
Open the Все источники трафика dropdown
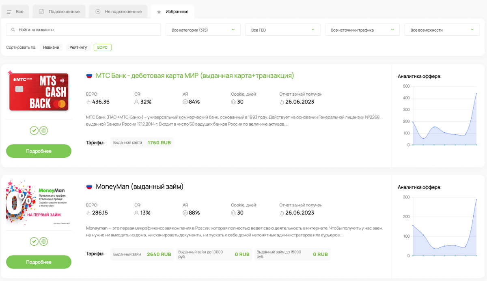pyautogui.click(x=362, y=30)
